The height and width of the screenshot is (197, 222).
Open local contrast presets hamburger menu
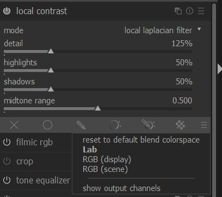pos(201,11)
